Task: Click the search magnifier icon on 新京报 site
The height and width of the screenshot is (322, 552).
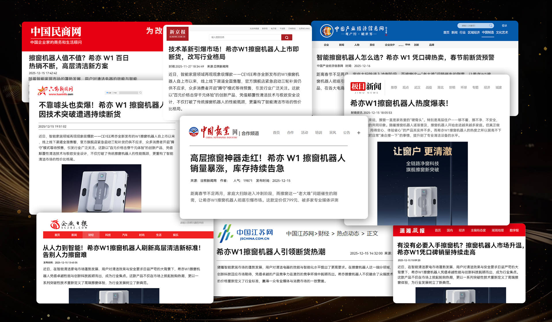Action: click(286, 37)
